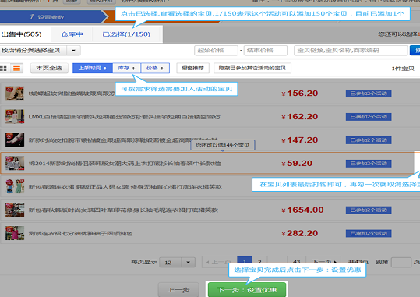The width and height of the screenshot is (420, 297).
Task: Go to next page 下一页
Action: (x=323, y=261)
